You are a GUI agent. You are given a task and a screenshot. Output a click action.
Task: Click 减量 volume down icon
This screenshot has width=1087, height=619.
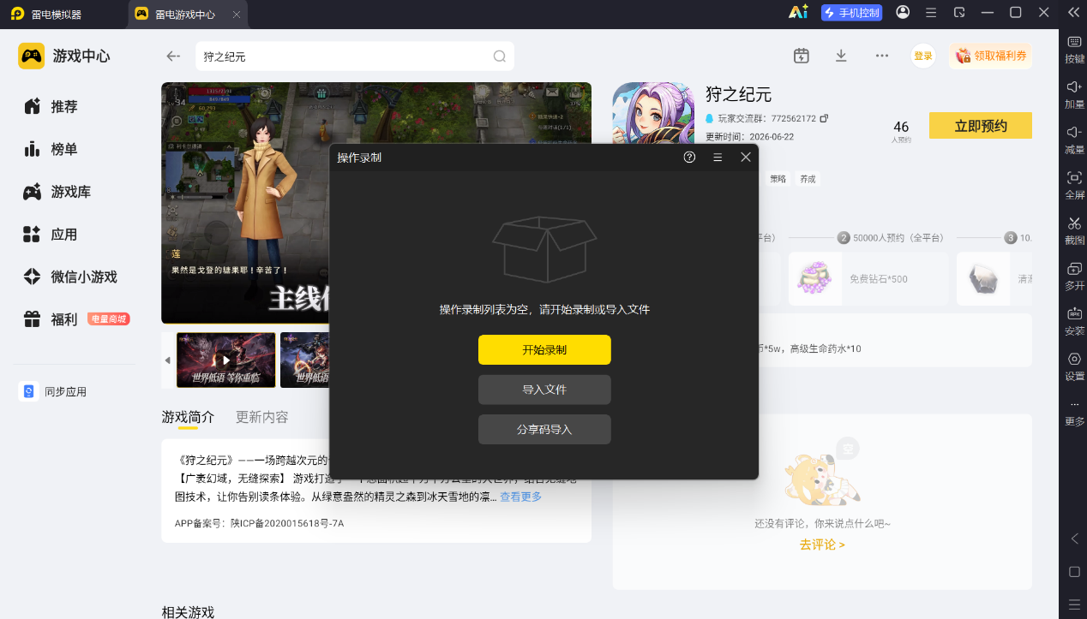pyautogui.click(x=1074, y=140)
